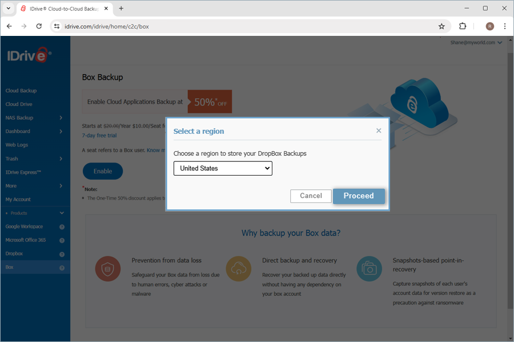
Task: Select the IDrive Cloud-to-Cloud Backup tab
Action: point(65,9)
